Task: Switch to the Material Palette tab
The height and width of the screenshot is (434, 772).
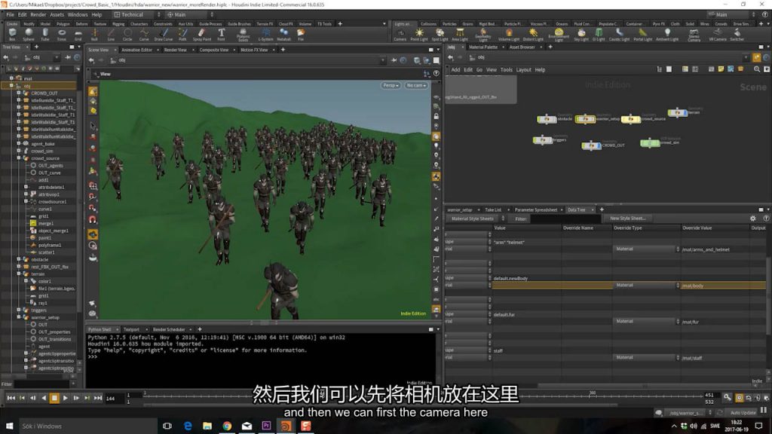Action: pyautogui.click(x=483, y=47)
